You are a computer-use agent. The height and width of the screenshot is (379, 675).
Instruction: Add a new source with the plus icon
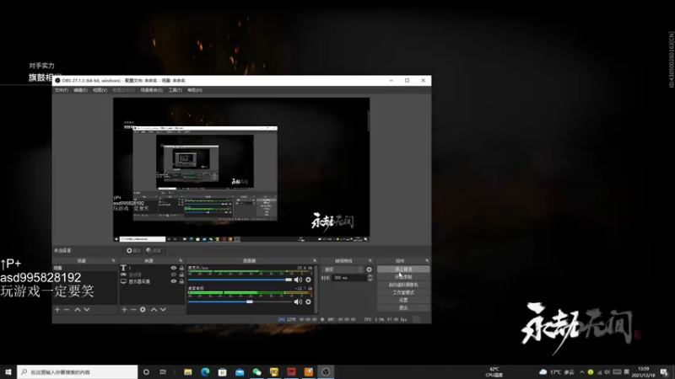click(x=124, y=309)
